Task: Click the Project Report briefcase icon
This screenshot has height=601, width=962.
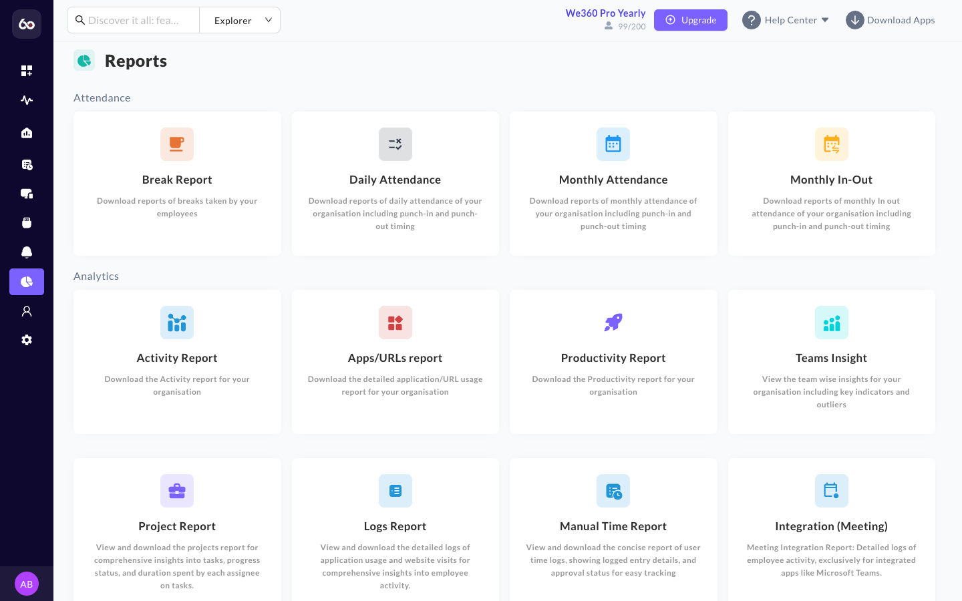Action: (177, 491)
